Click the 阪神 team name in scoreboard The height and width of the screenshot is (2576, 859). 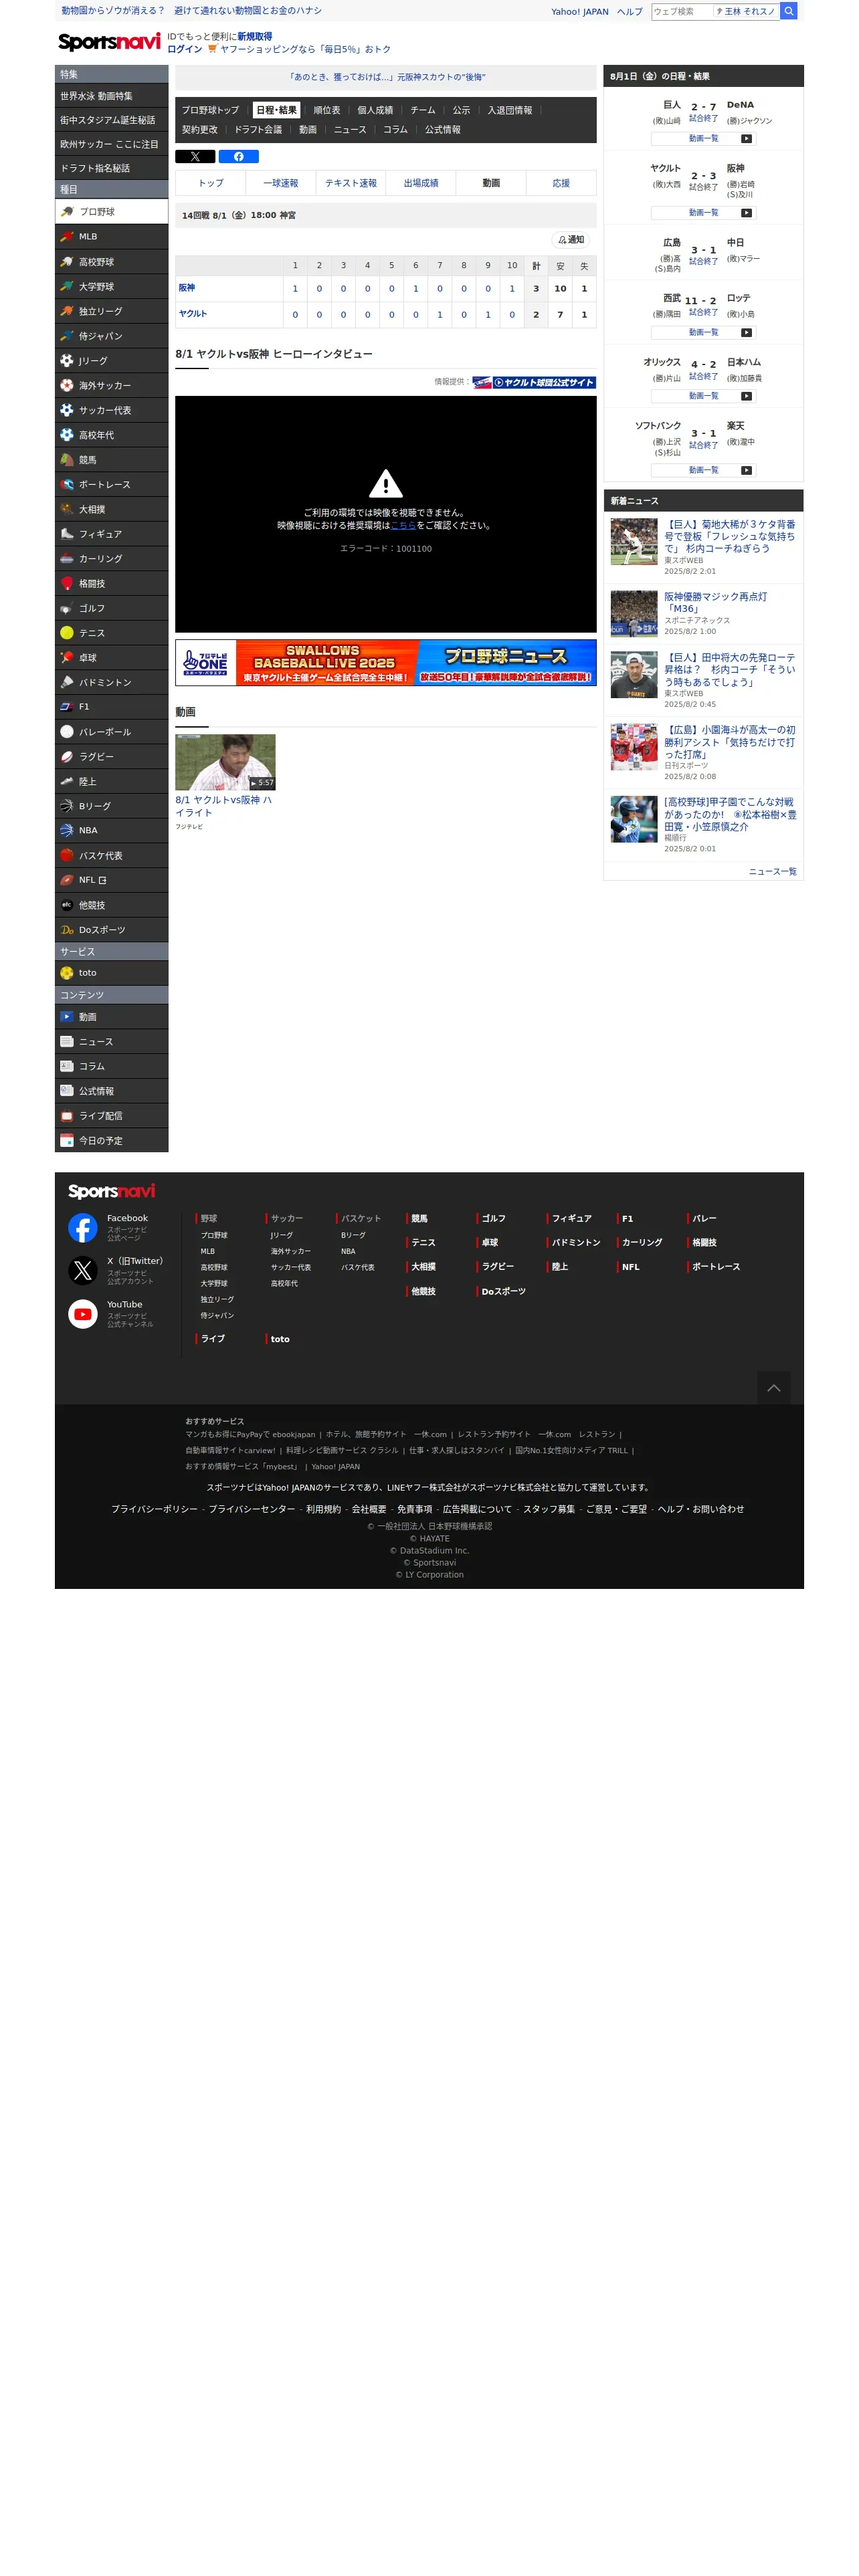[x=187, y=288]
